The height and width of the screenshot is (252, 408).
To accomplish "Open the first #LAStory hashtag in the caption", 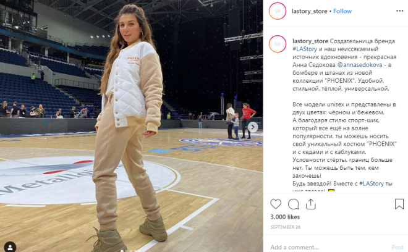I will coord(305,49).
